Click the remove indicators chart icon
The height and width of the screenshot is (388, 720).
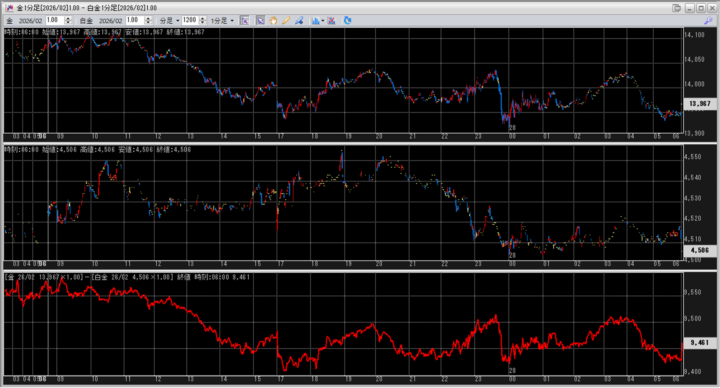332,20
